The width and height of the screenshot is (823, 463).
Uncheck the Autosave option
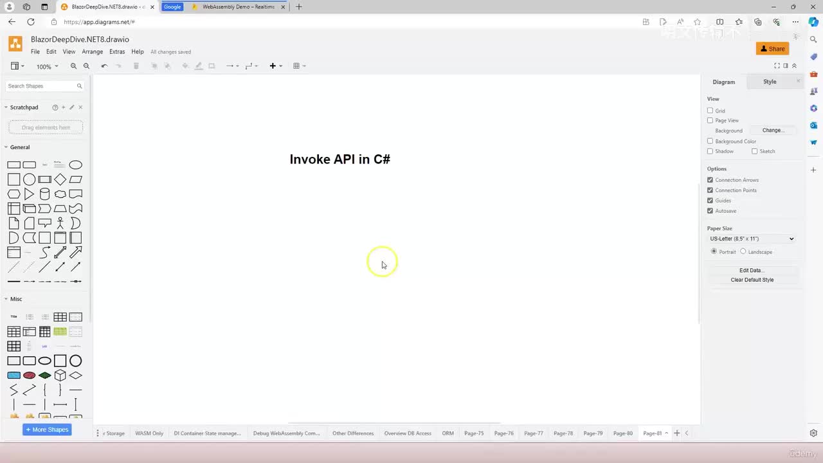pyautogui.click(x=710, y=211)
